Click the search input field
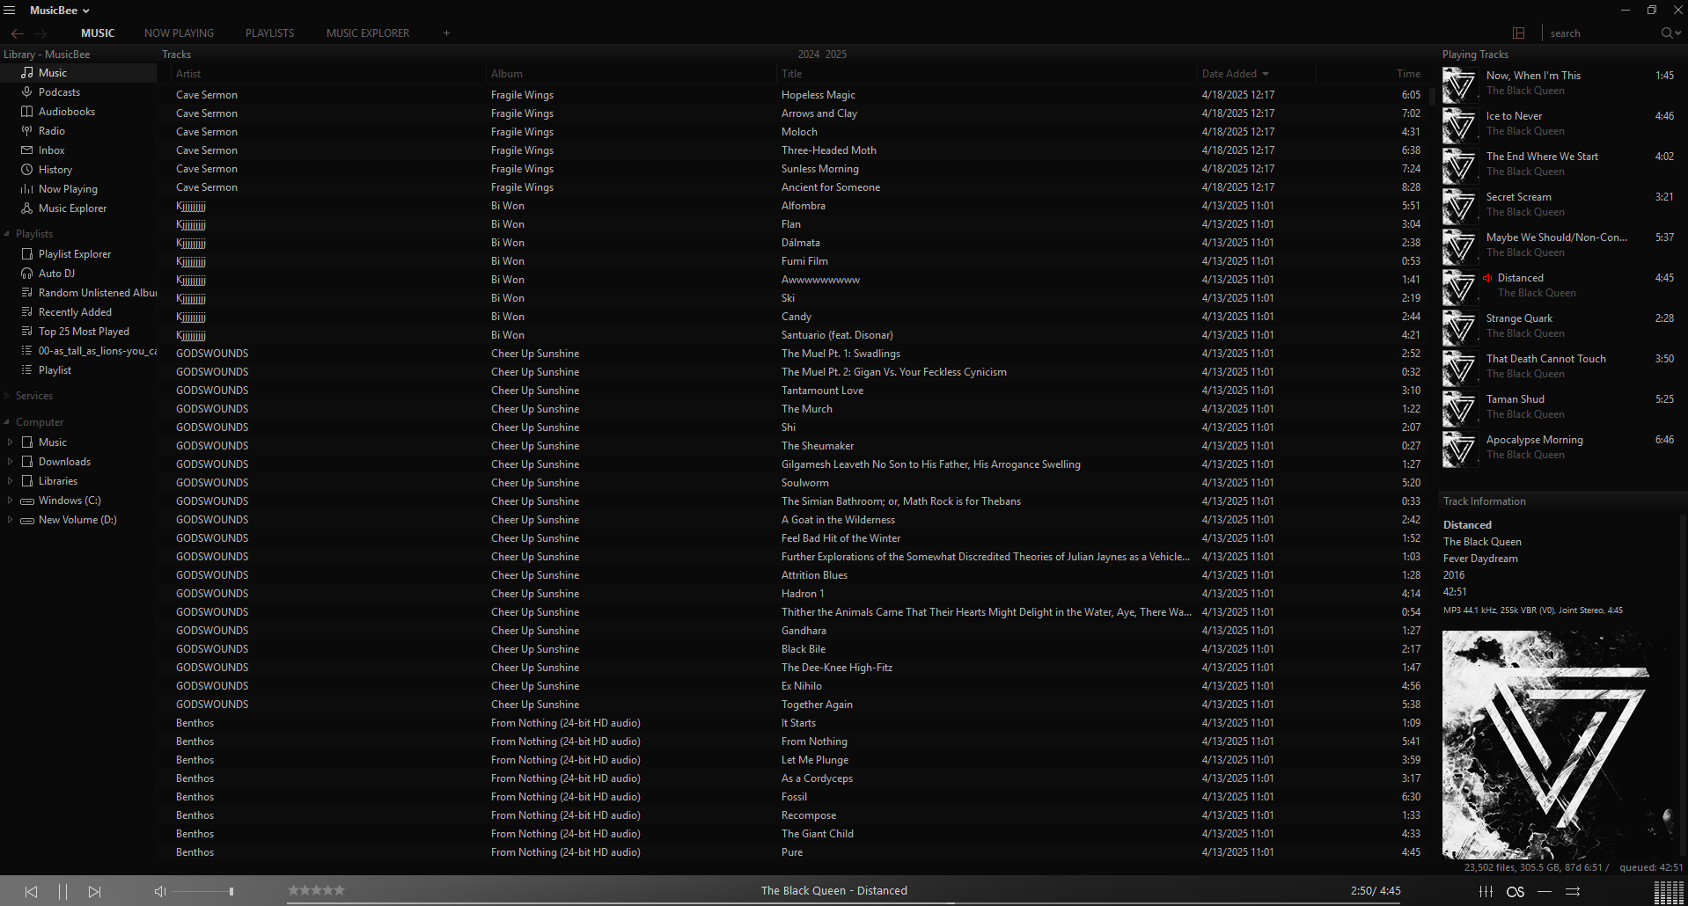Image resolution: width=1688 pixels, height=906 pixels. coord(1601,33)
